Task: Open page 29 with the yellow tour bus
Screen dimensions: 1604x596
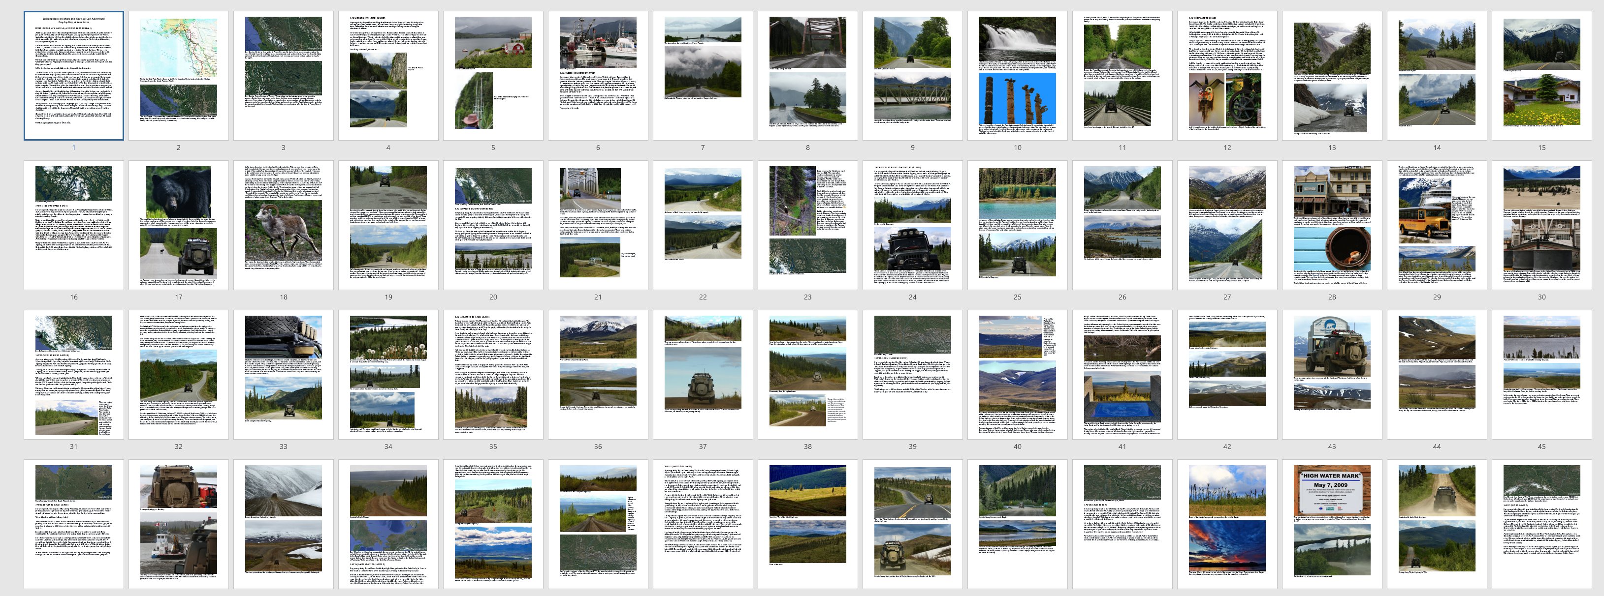Action: pyautogui.click(x=1437, y=225)
